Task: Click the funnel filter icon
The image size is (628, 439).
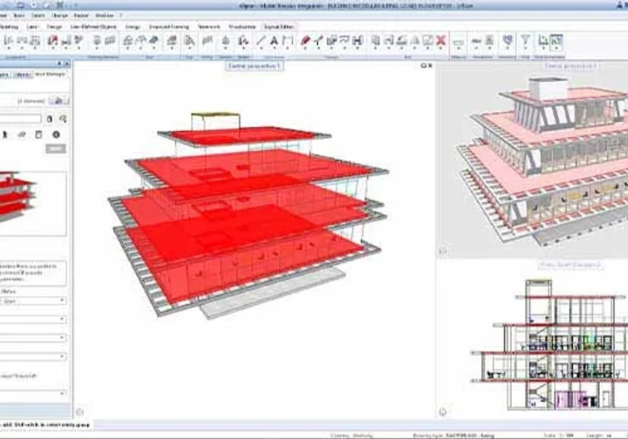Action: (x=525, y=41)
